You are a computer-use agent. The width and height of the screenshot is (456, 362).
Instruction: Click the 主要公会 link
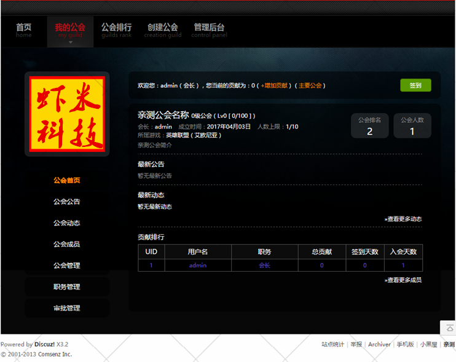310,85
